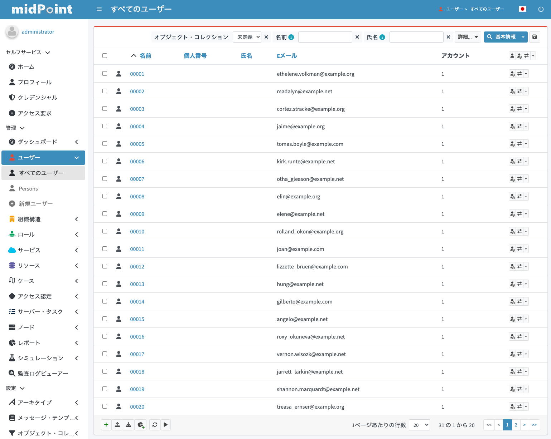The height and width of the screenshot is (439, 551).
Task: Open the rows per page dropdown
Action: tap(419, 425)
